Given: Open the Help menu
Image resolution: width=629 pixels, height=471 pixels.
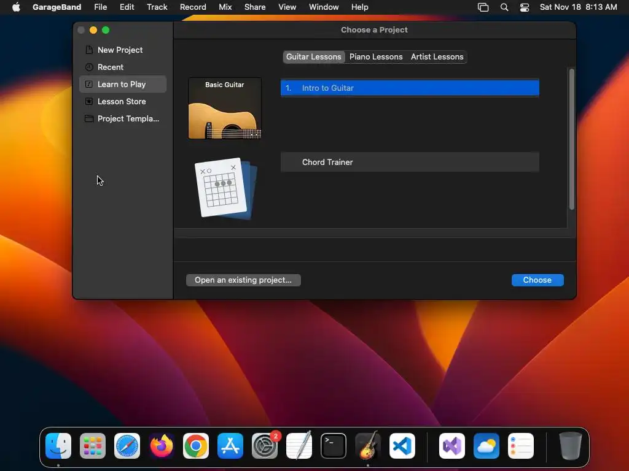Looking at the screenshot, I should point(359,7).
